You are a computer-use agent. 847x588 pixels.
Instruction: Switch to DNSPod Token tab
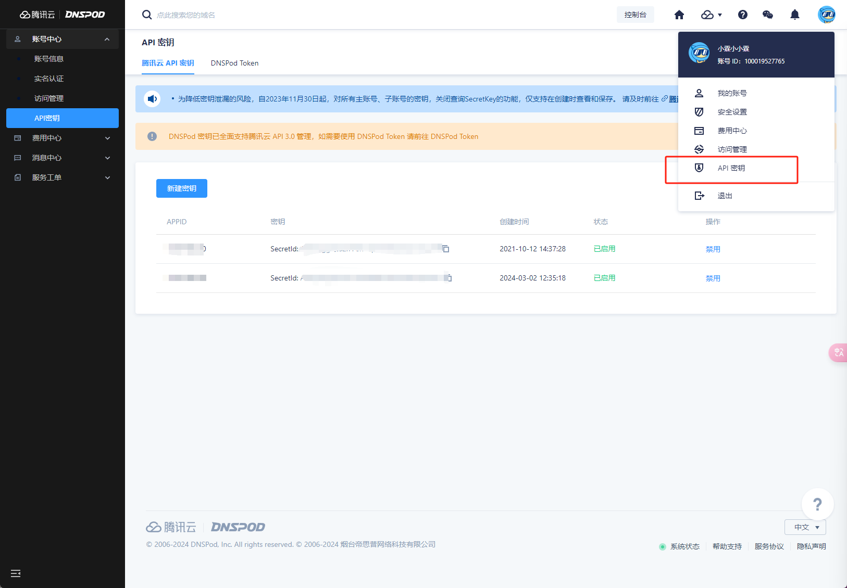234,63
